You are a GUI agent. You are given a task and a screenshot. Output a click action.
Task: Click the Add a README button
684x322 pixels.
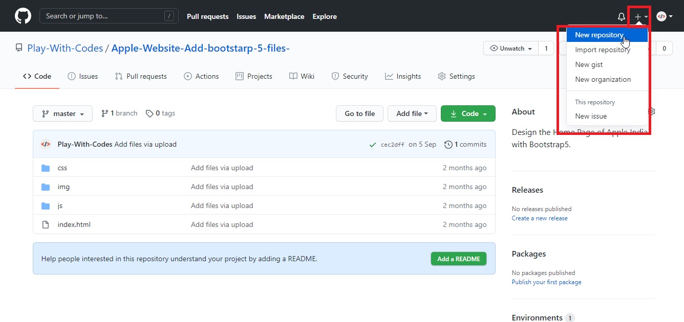pyautogui.click(x=459, y=259)
